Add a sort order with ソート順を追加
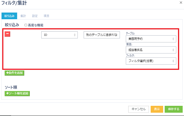This screenshot has width=184, height=116. (17, 93)
